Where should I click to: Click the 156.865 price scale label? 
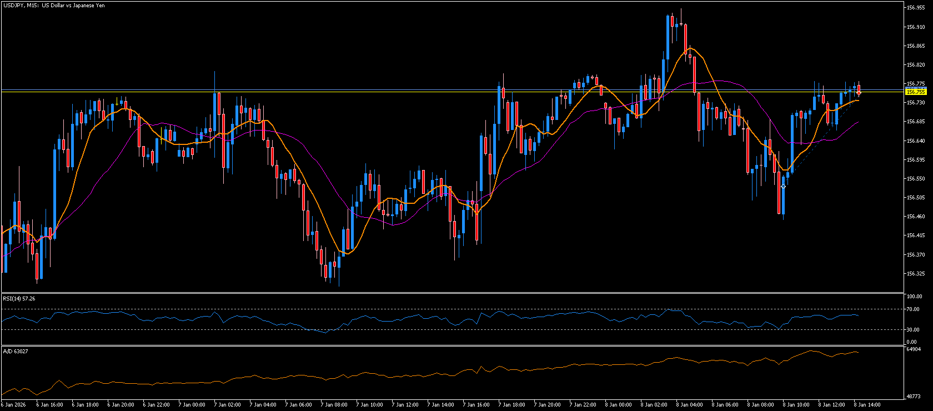click(916, 46)
